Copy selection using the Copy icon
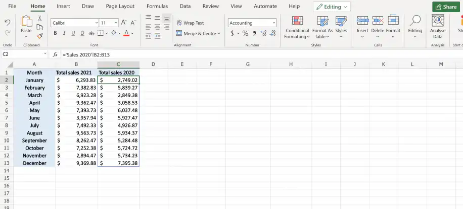The height and width of the screenshot is (209, 463). 39,27
